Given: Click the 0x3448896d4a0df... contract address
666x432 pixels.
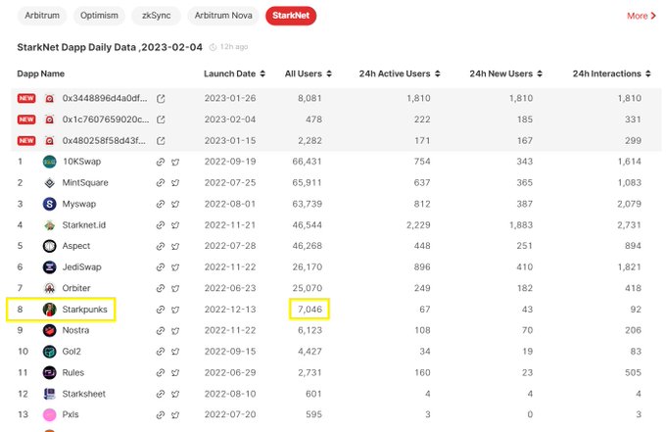Looking at the screenshot, I should [105, 98].
